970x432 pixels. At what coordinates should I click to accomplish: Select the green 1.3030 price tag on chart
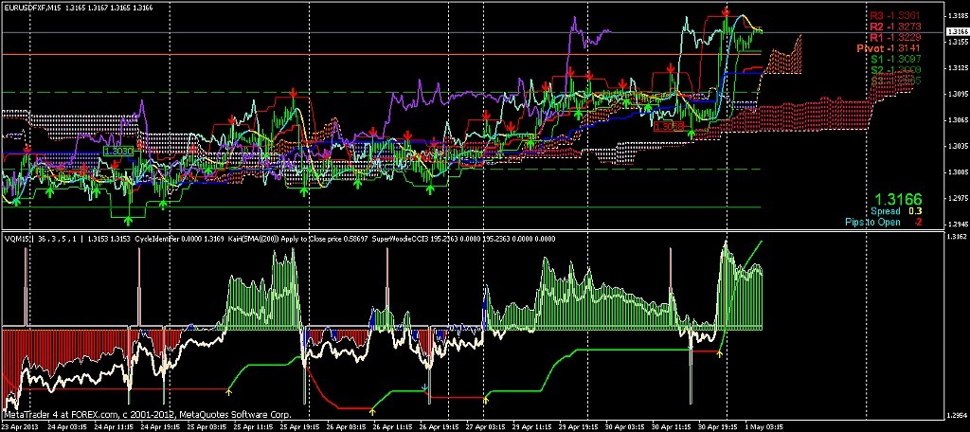118,151
